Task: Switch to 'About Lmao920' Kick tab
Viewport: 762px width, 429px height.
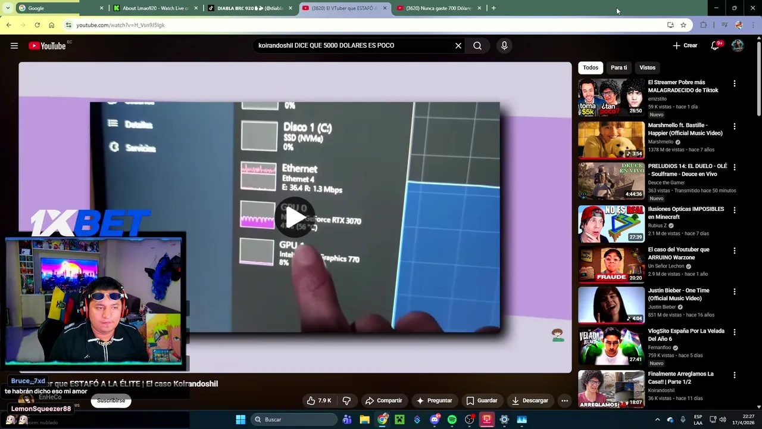Action: (x=156, y=8)
